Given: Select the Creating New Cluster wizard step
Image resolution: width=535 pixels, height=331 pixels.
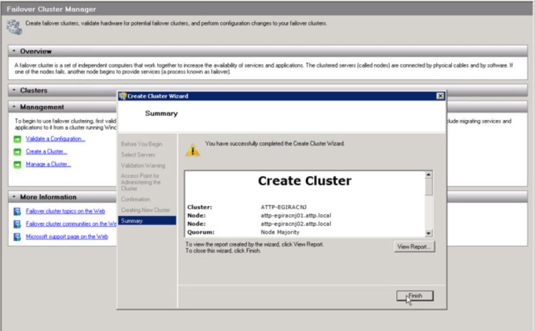Looking at the screenshot, I should coord(145,210).
